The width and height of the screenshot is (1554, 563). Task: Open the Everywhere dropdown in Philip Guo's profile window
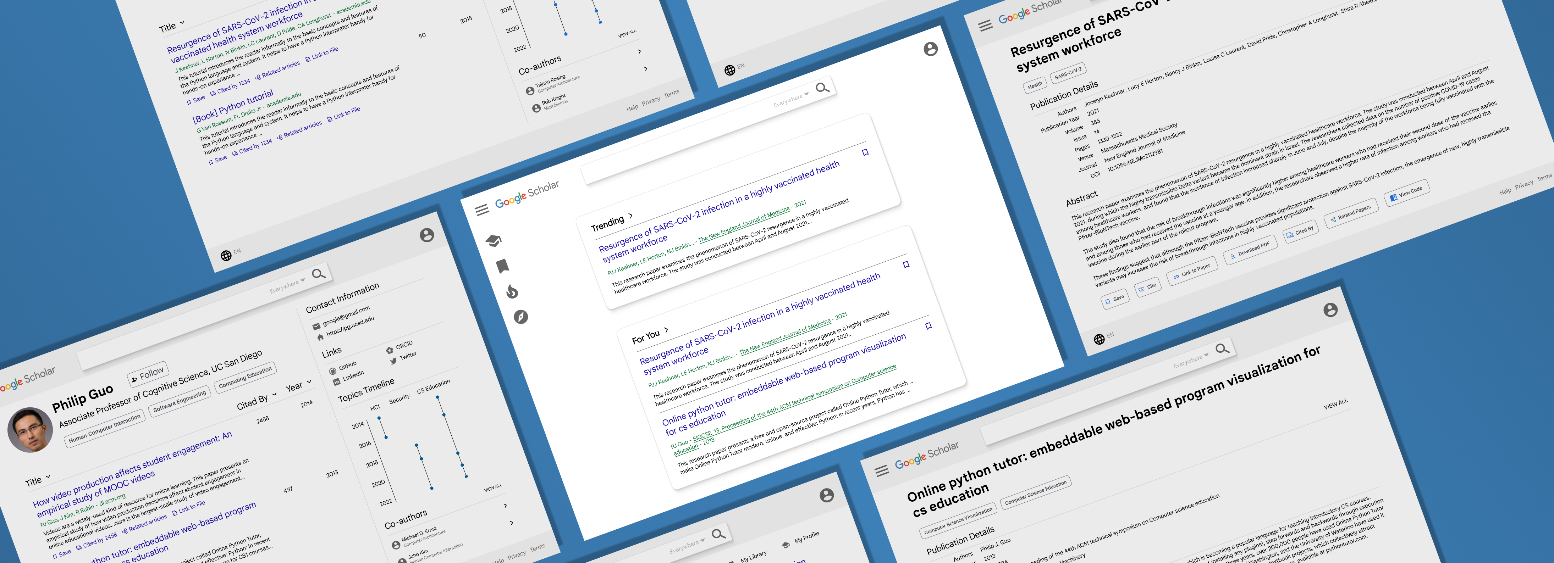tap(287, 286)
